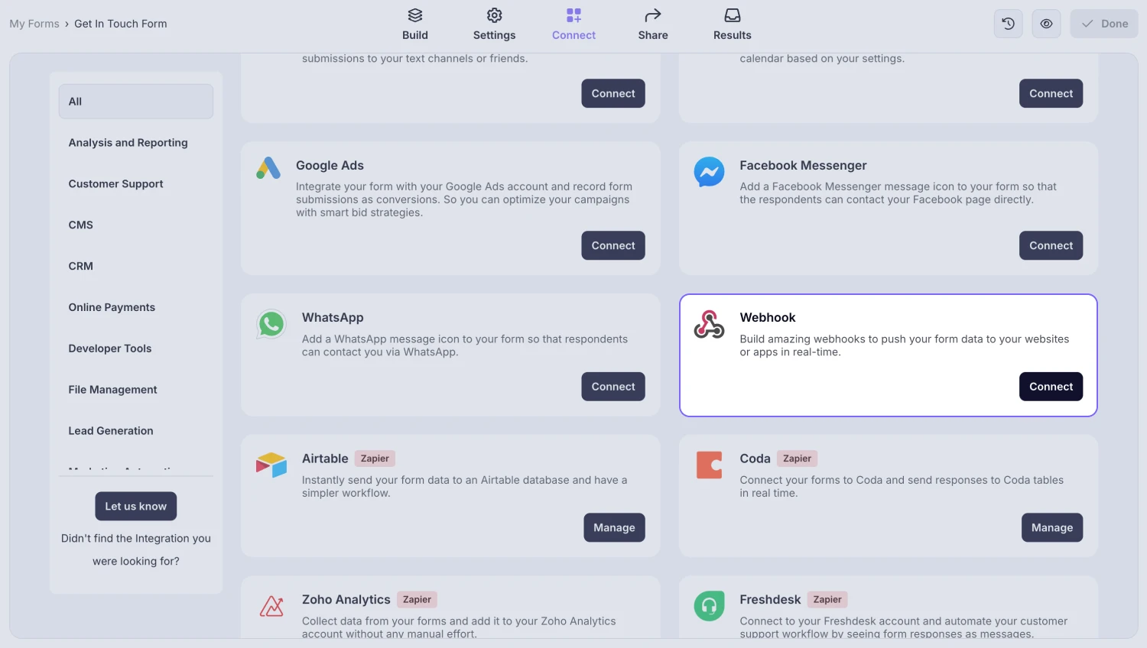Screen dimensions: 1147x648
Task: Open the Settings tab
Action: [494, 24]
